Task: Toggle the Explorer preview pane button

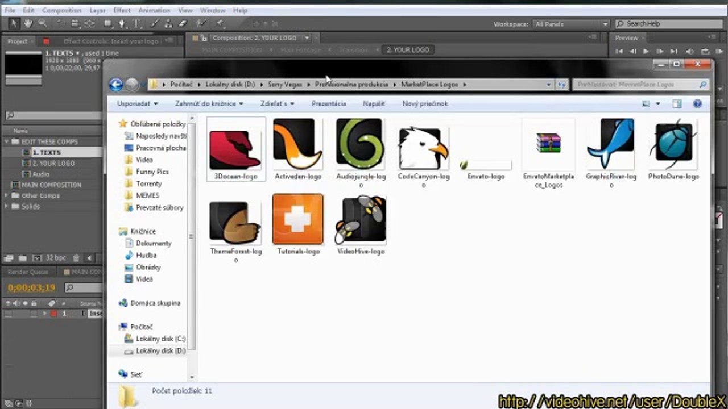Action: point(677,104)
